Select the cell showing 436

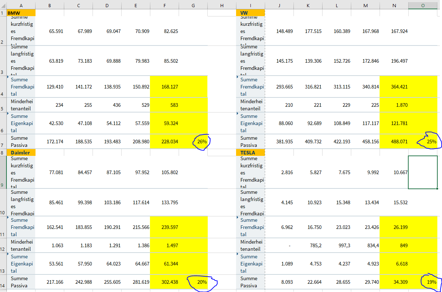click(107, 105)
